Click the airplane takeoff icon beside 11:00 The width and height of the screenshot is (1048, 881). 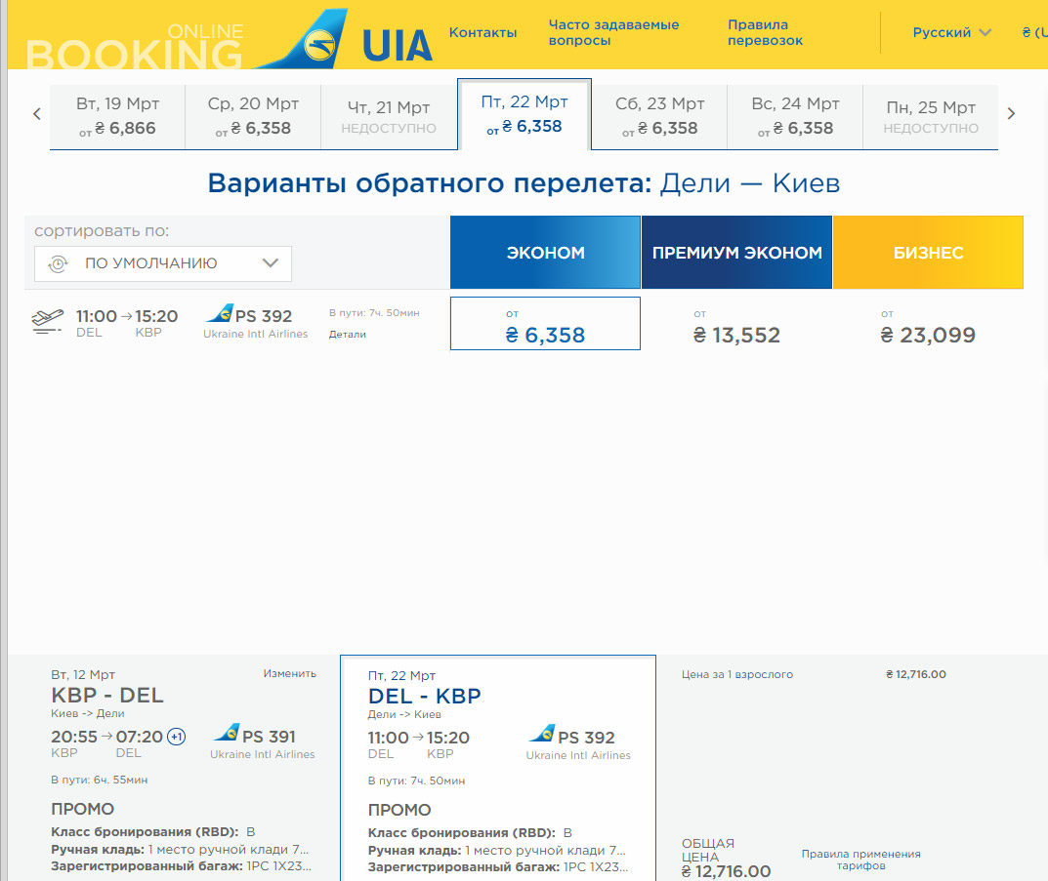coord(48,321)
